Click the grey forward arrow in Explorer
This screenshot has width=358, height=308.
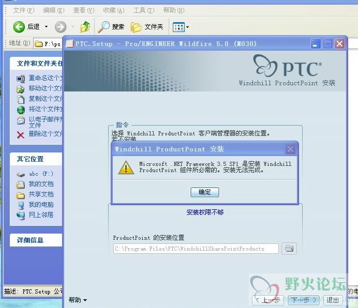point(61,27)
